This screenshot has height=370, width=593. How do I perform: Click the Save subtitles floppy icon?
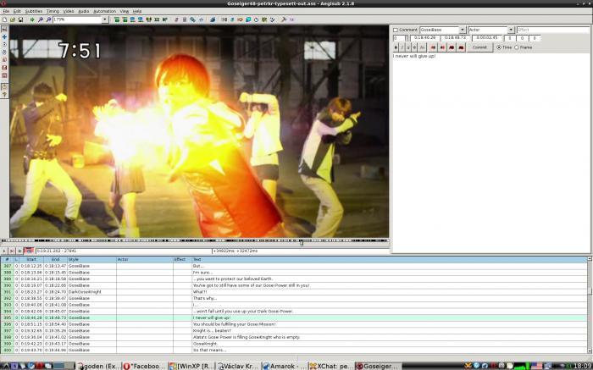(20, 19)
